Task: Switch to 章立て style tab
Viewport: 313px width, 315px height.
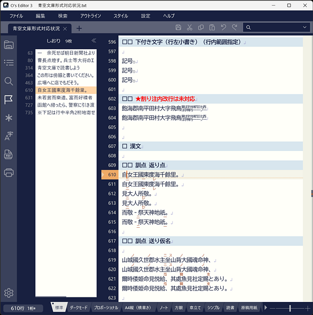Action: click(195, 308)
